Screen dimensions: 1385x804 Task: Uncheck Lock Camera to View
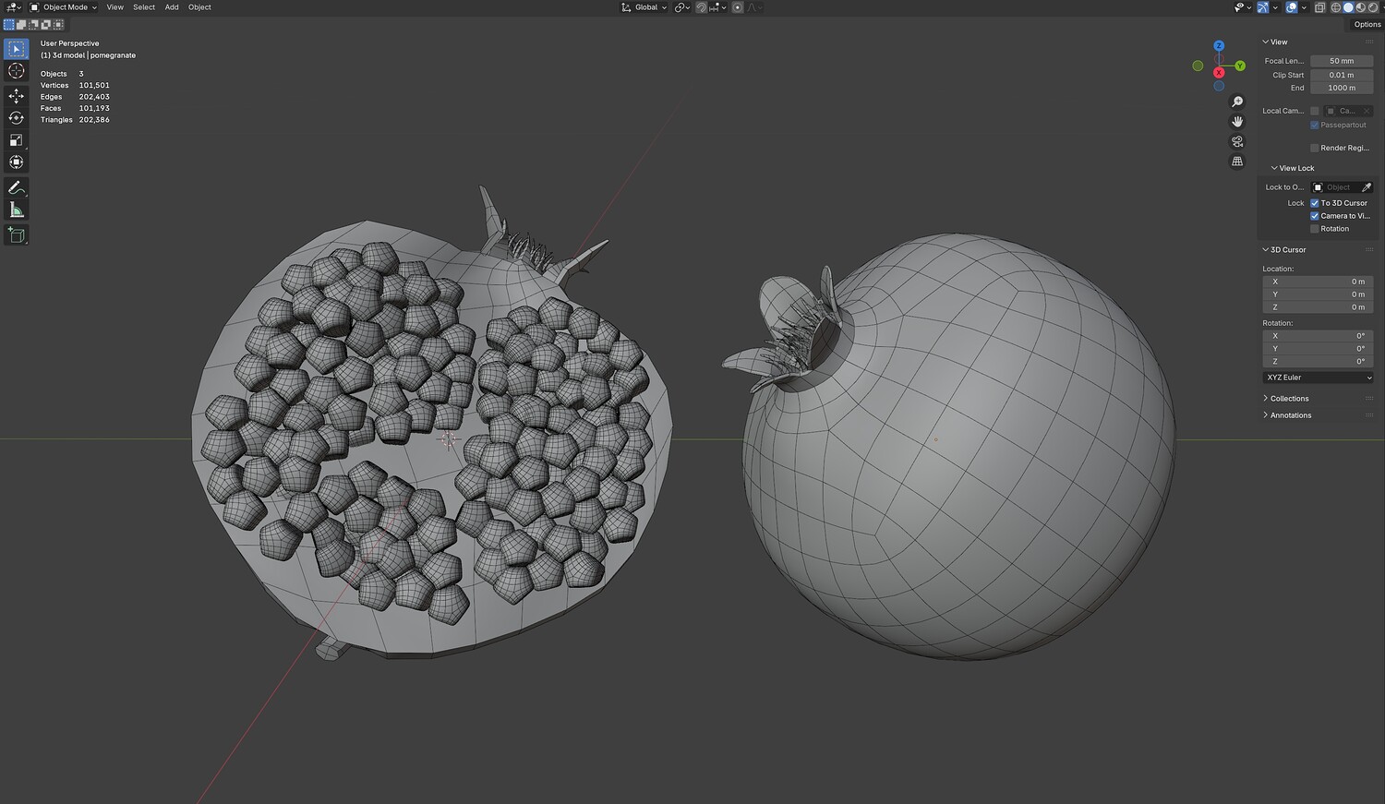[1315, 216]
